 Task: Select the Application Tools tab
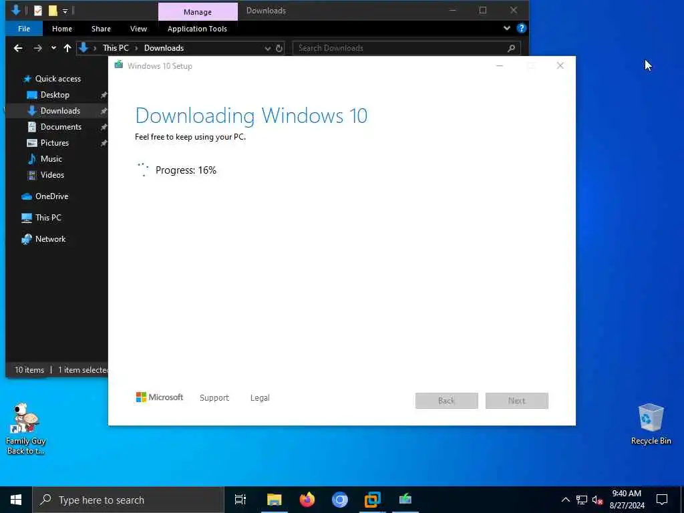197,29
